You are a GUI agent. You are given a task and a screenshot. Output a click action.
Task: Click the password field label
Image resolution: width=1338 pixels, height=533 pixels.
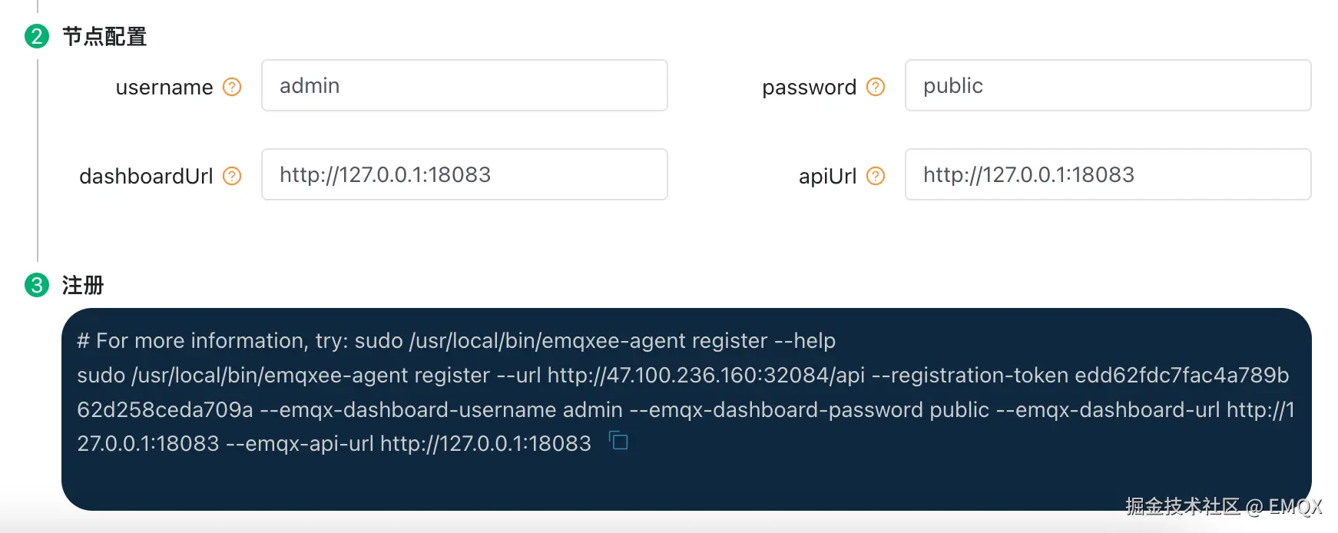pyautogui.click(x=809, y=88)
